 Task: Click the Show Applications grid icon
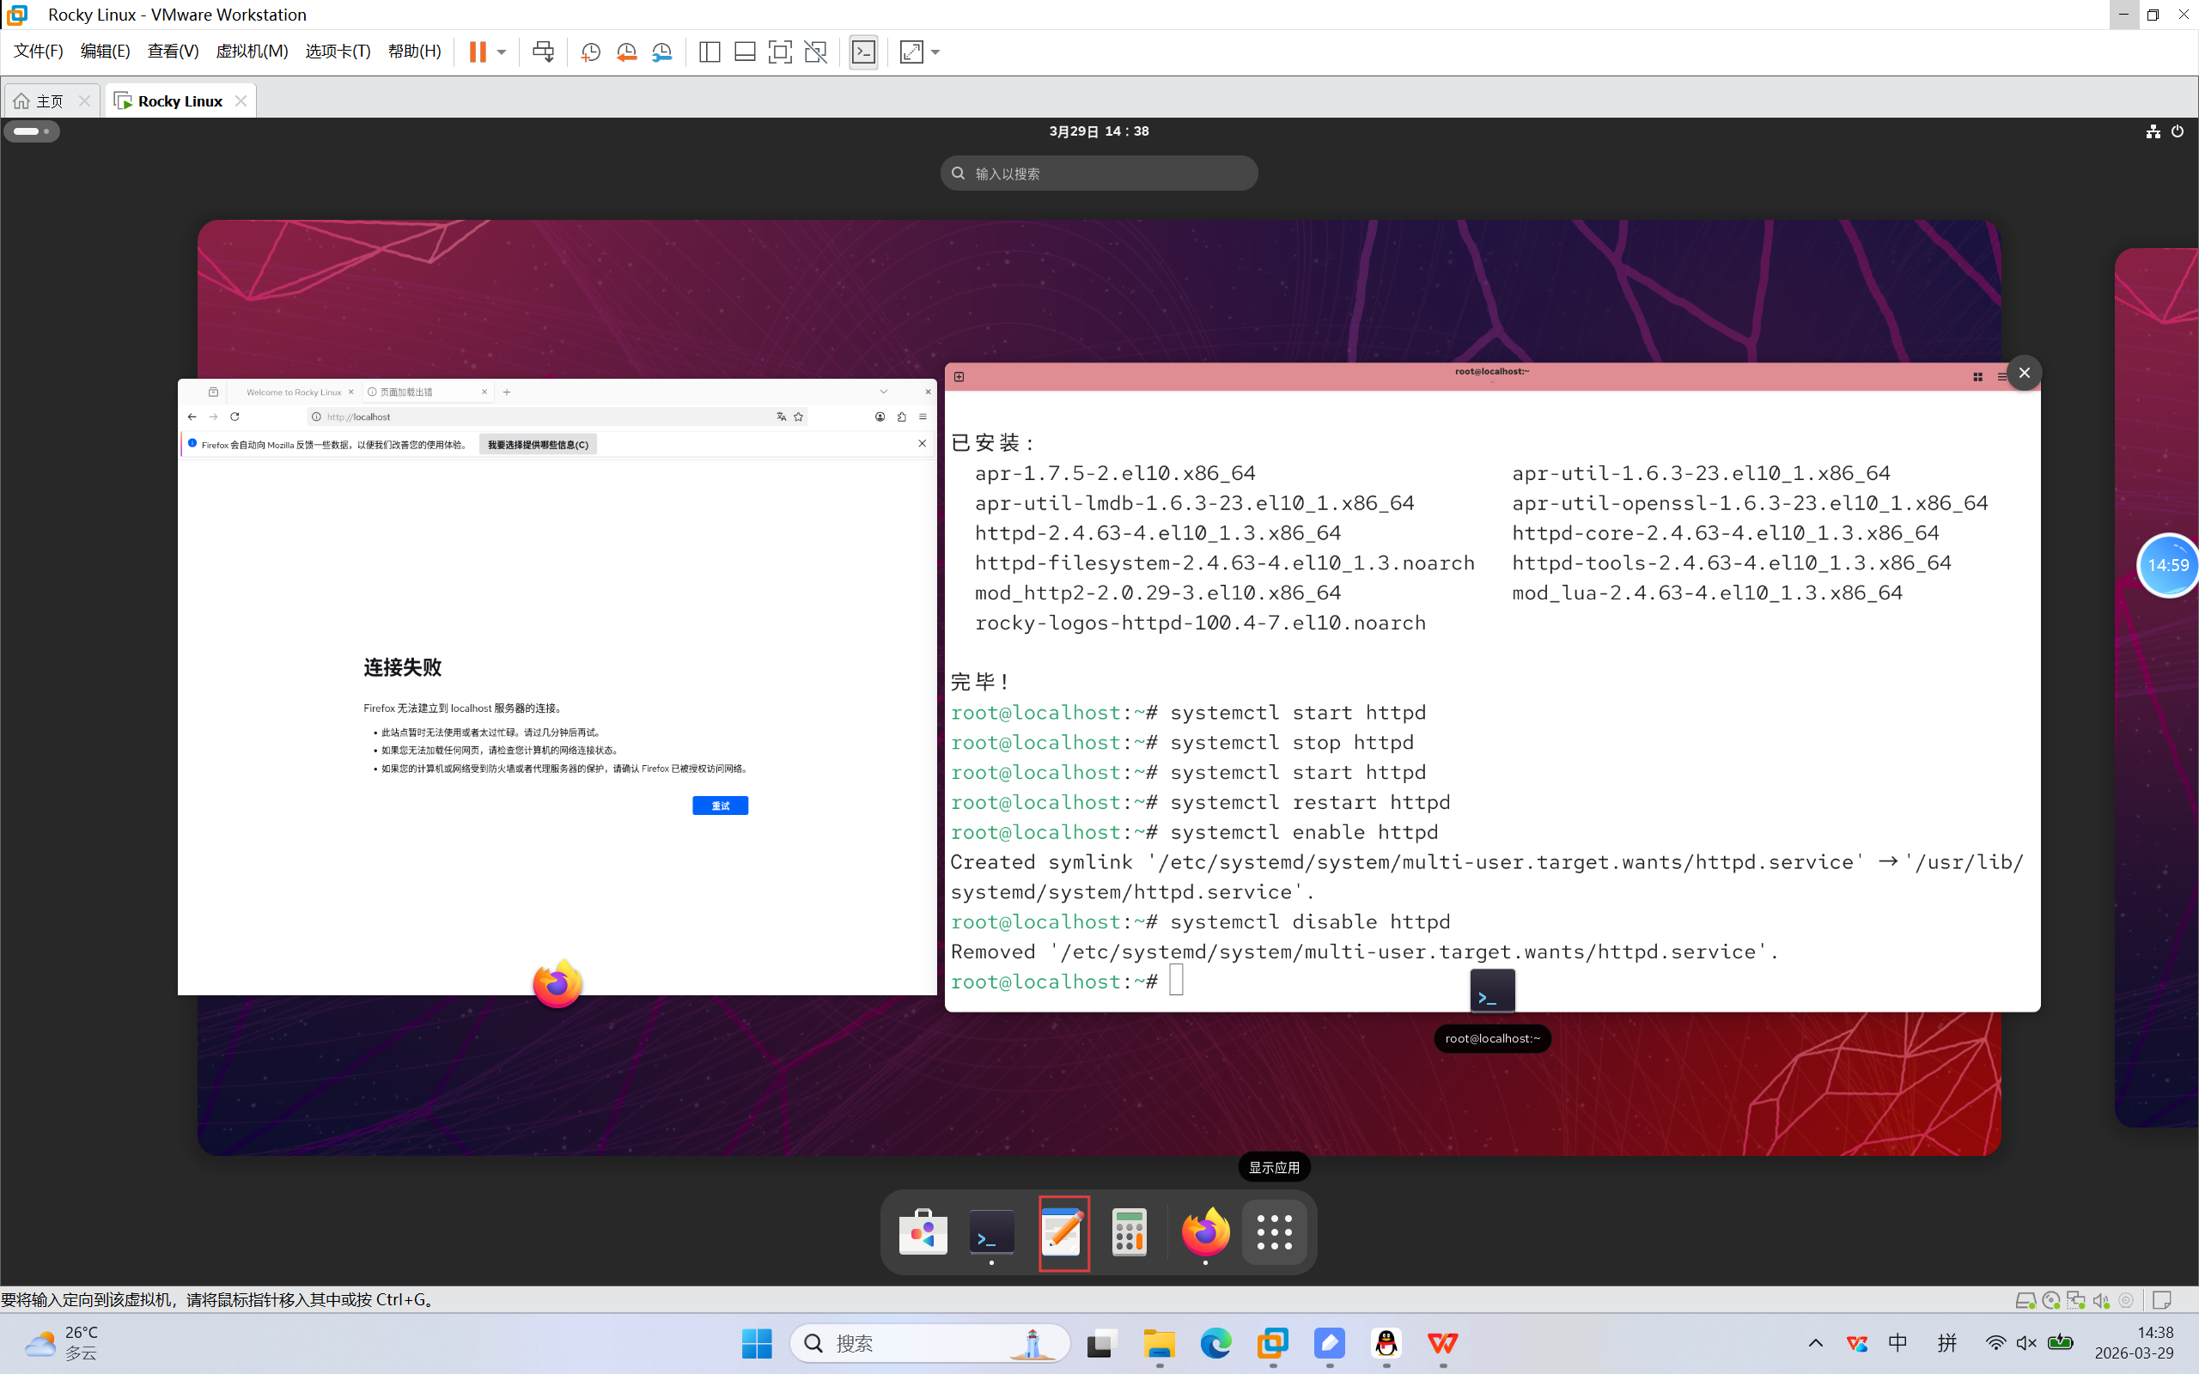tap(1274, 1232)
